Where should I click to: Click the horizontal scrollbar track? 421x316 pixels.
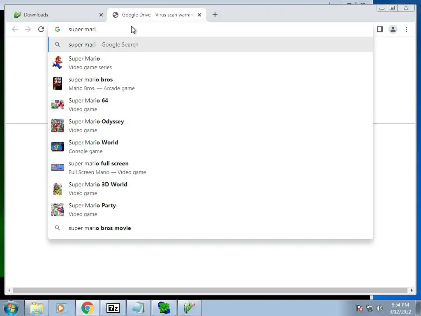coord(210,290)
